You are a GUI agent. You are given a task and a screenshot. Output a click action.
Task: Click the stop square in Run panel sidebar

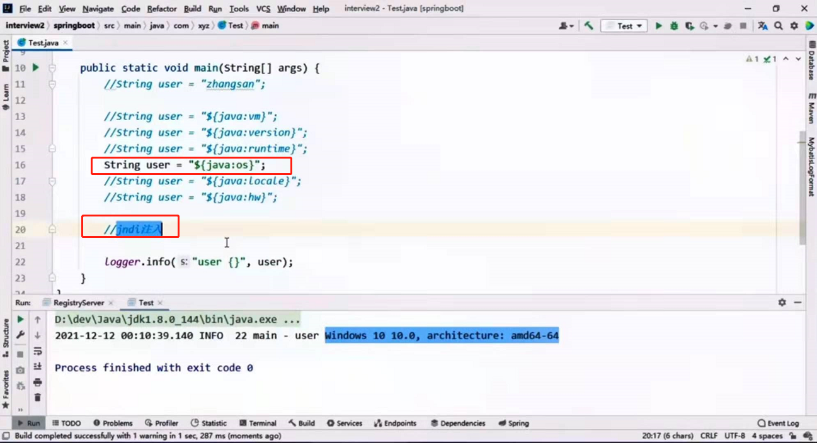(20, 354)
